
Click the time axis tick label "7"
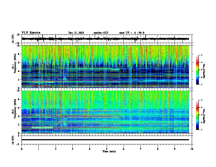pos(141,149)
